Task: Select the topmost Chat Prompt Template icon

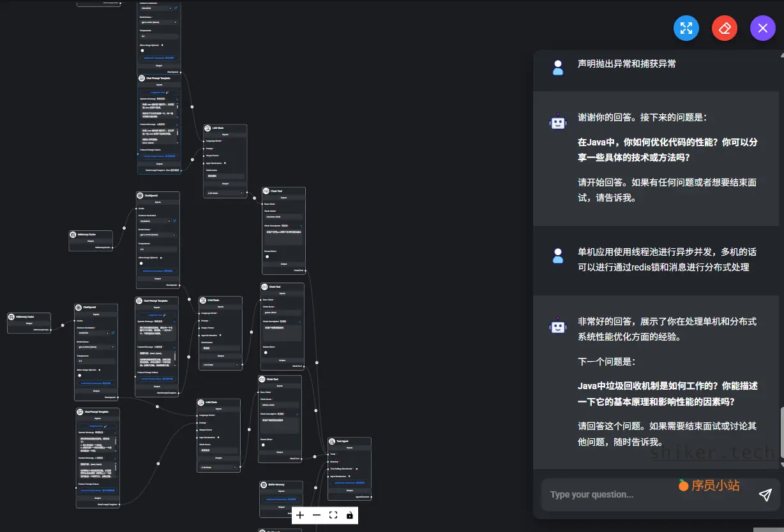Action: [142, 78]
